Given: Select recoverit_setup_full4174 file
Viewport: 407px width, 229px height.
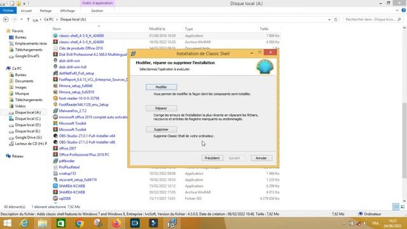Looking at the screenshot, I should (x=78, y=179).
